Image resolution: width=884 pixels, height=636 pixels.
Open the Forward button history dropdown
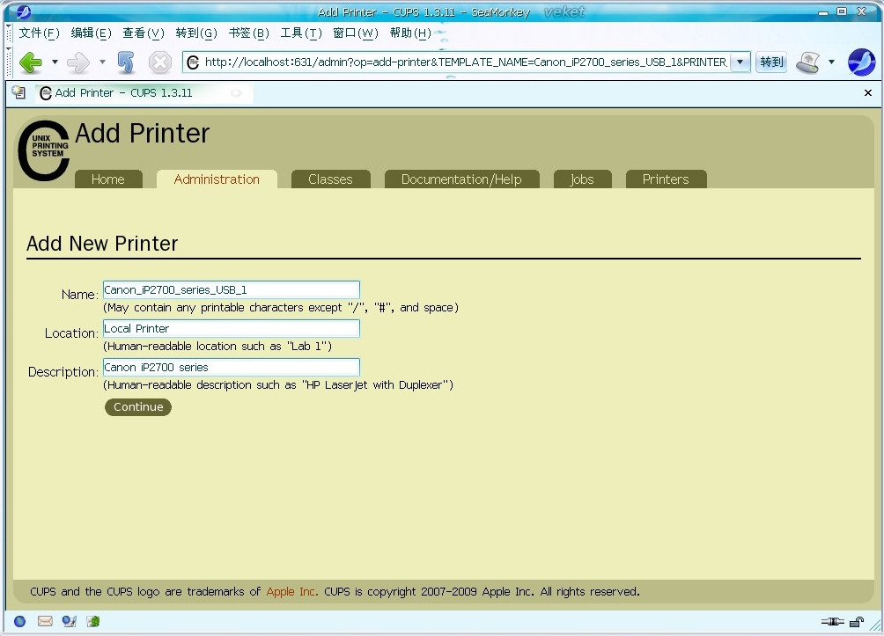click(102, 62)
